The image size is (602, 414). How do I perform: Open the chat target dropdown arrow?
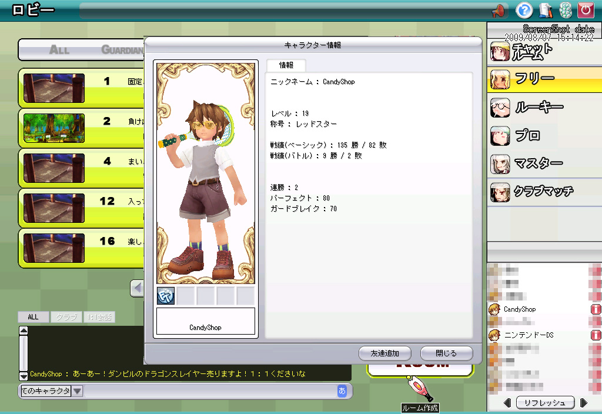pyautogui.click(x=78, y=391)
